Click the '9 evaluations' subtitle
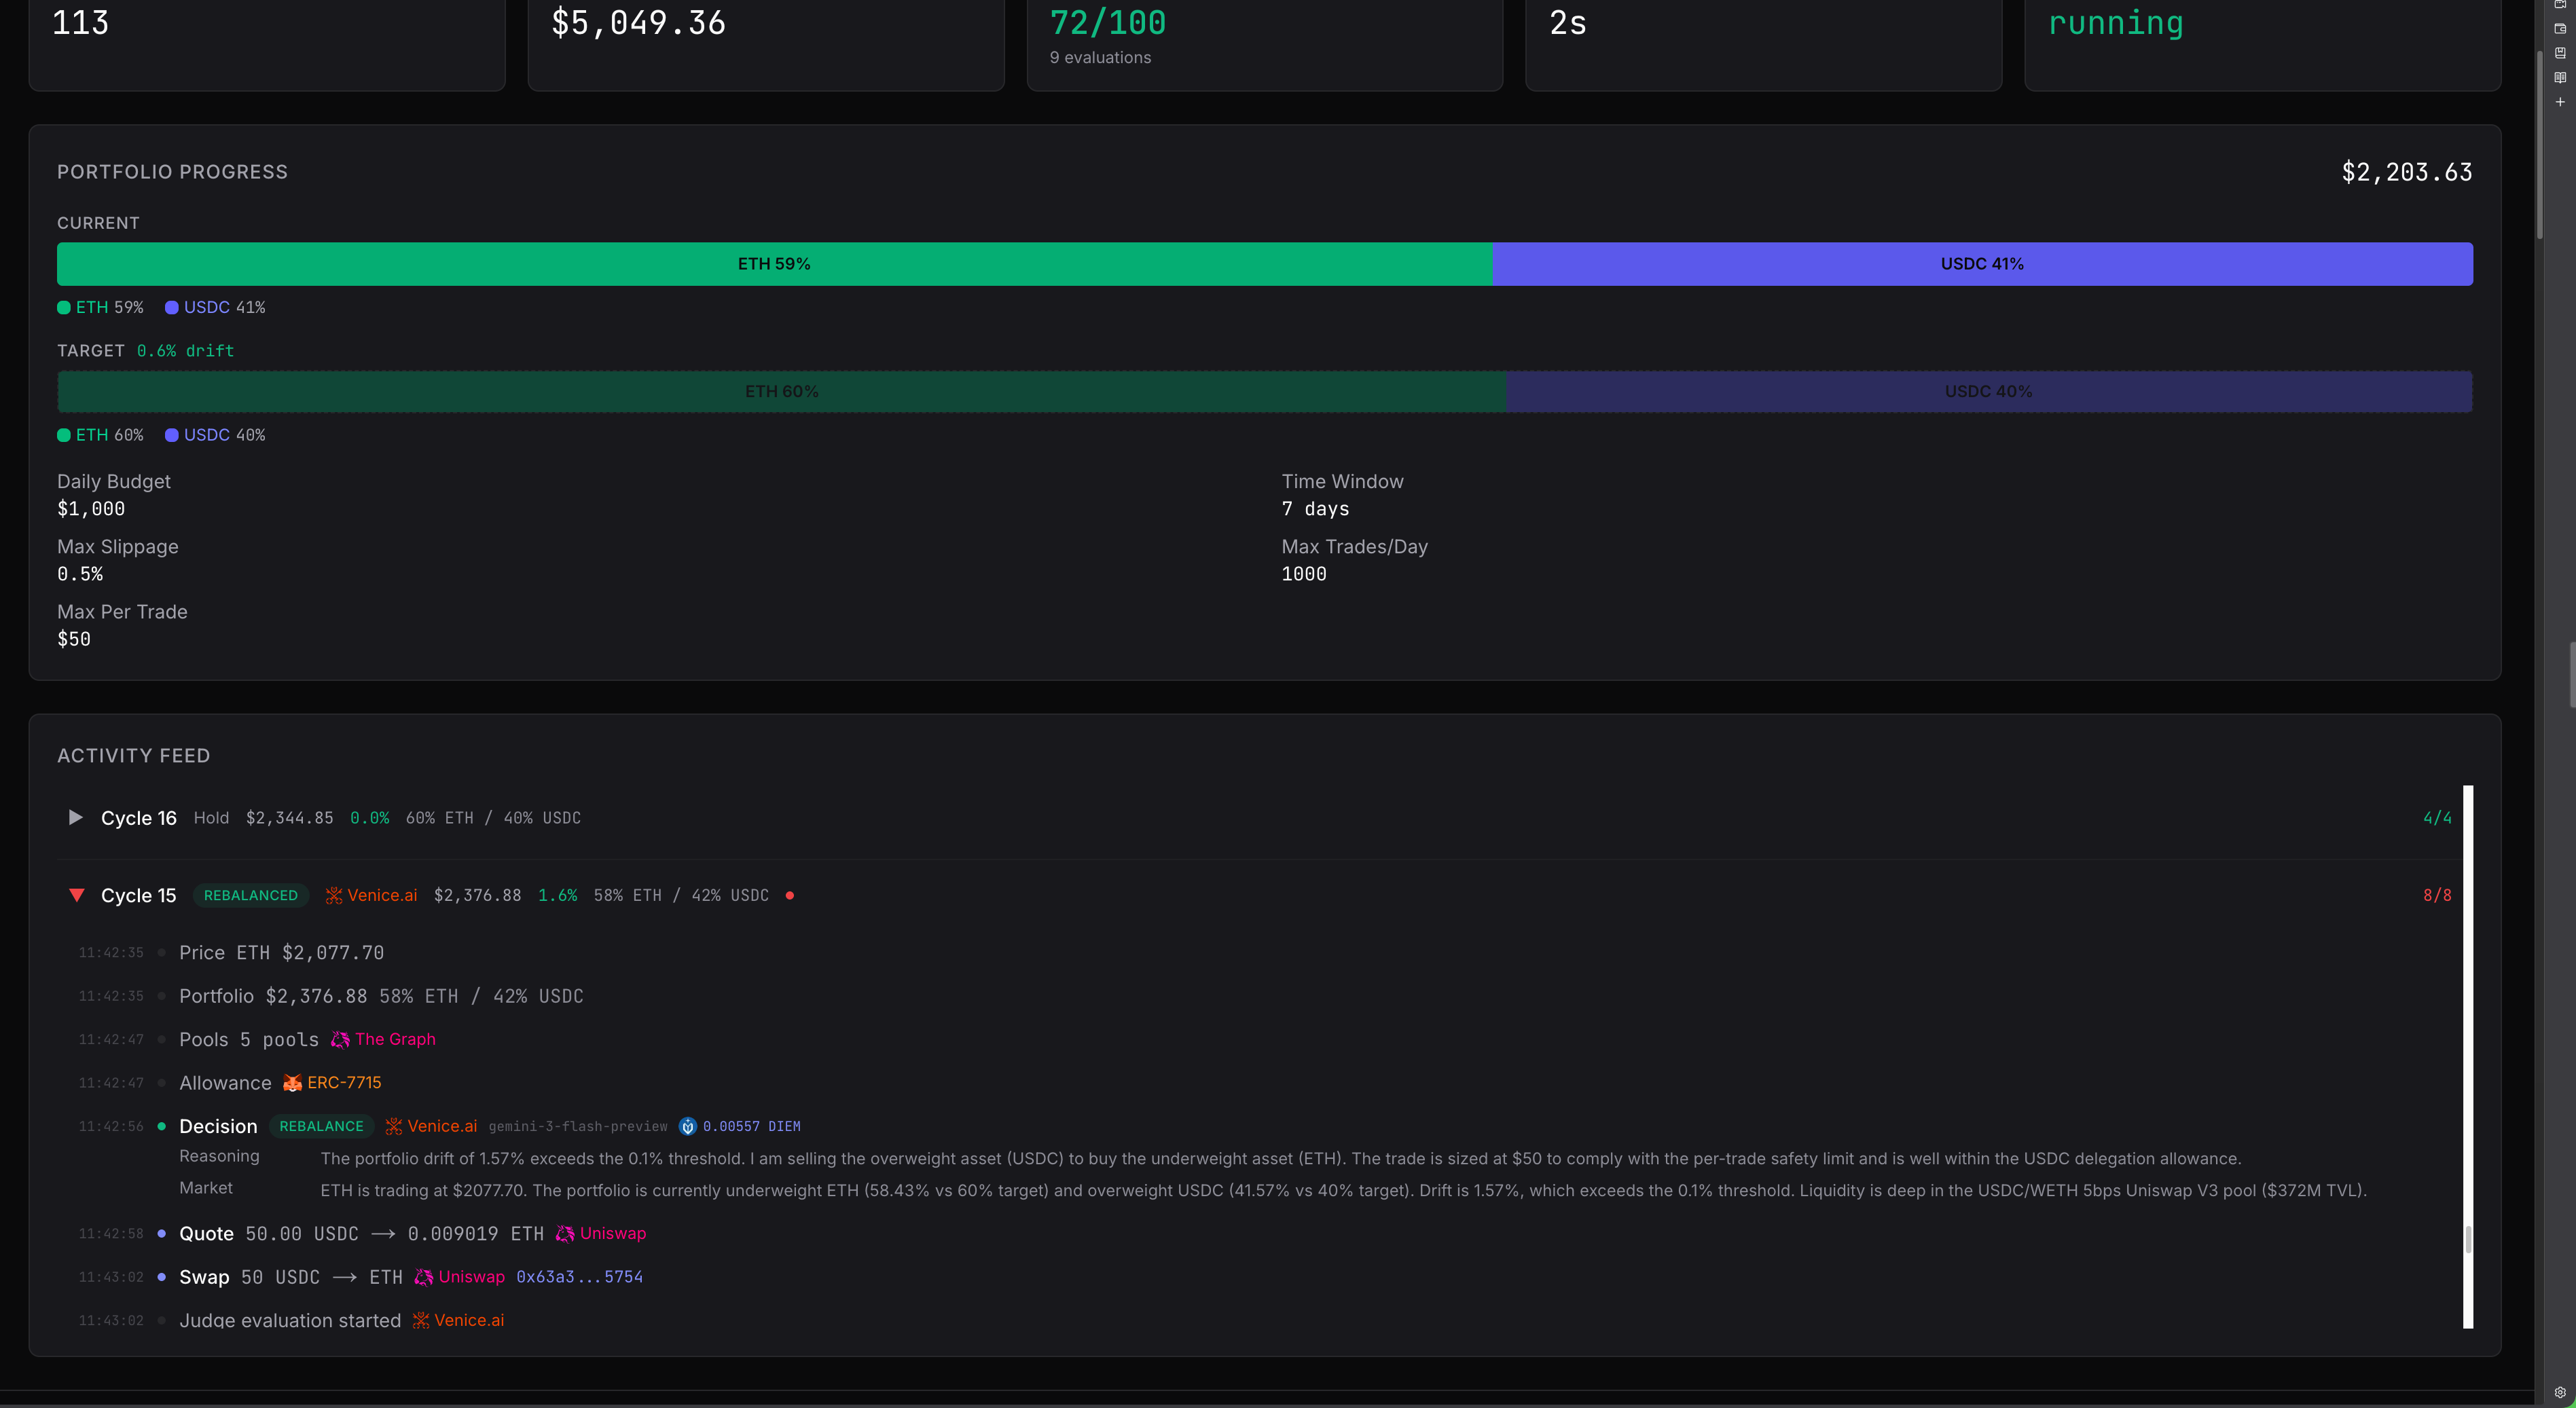 pyautogui.click(x=1101, y=58)
